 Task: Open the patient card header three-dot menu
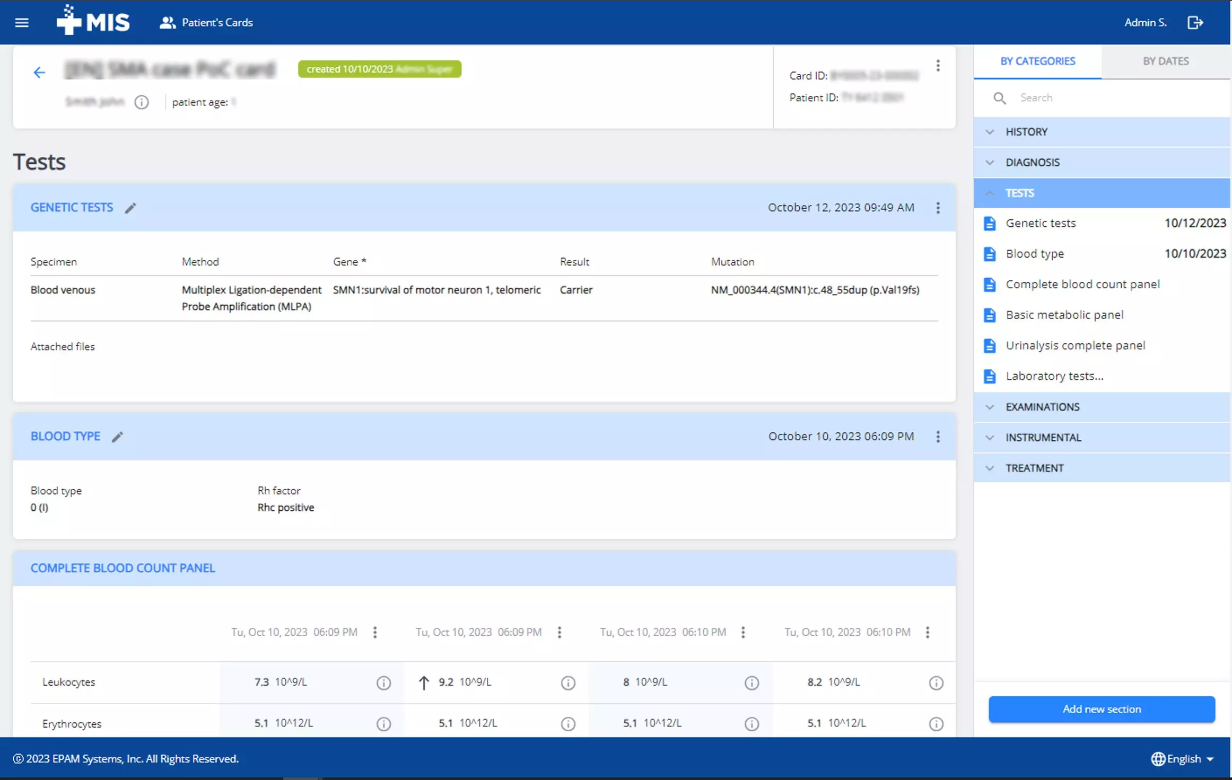[938, 66]
